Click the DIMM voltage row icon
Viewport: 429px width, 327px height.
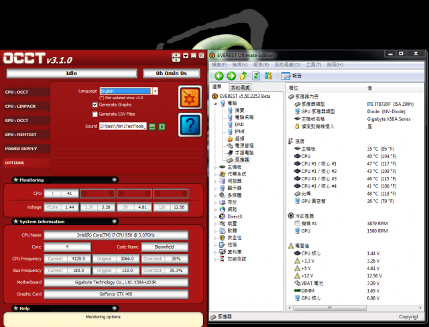tap(297, 291)
